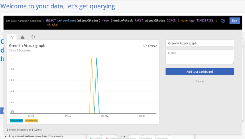The image size is (245, 139).
Task: Toggle the FINISHED series legend
Action: click(x=16, y=120)
